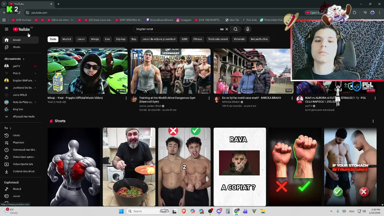Select Încărcate recent chip

coord(218,39)
